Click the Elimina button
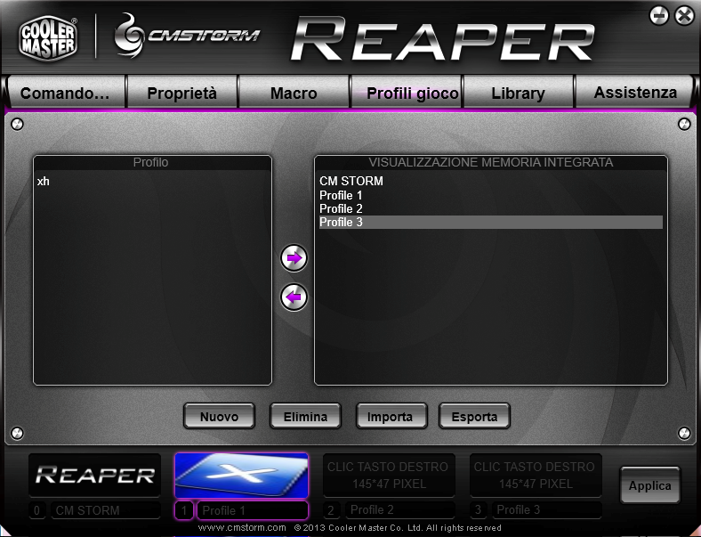This screenshot has width=701, height=537. [305, 416]
